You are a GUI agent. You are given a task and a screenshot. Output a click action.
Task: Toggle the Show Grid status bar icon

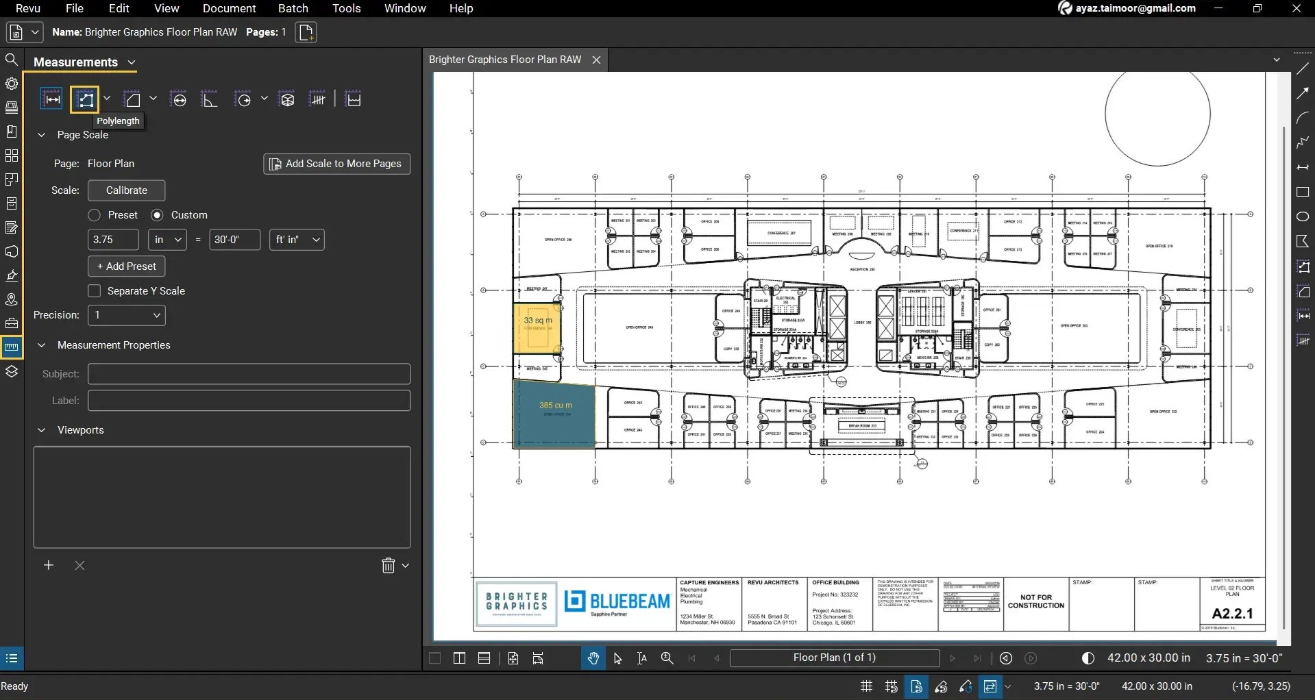click(x=866, y=686)
